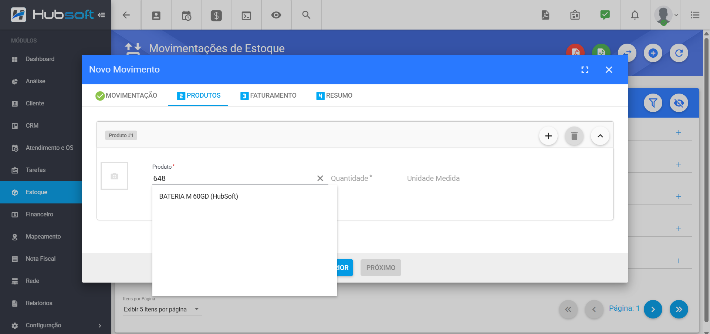Screen dimensions: 710x334
Task: Click the dollar sign financial icon
Action: tap(216, 15)
